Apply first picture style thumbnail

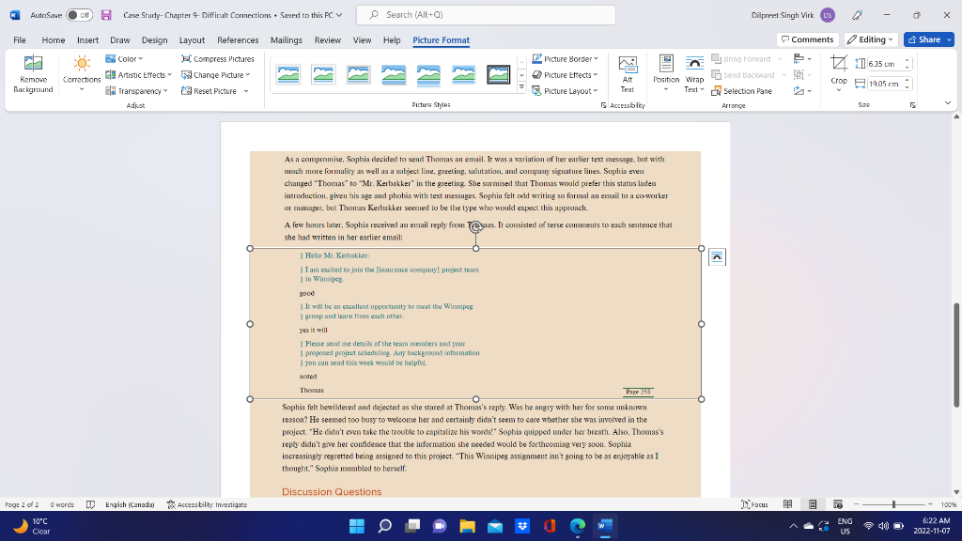click(288, 75)
